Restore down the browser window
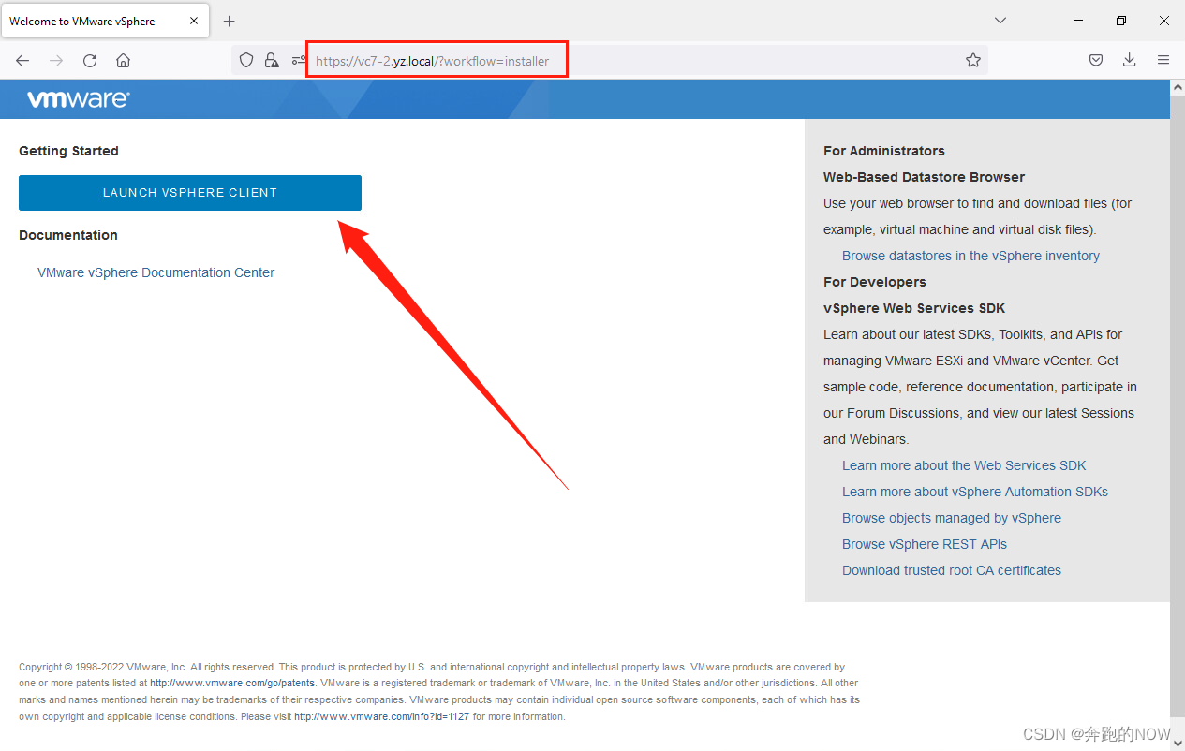 point(1121,21)
